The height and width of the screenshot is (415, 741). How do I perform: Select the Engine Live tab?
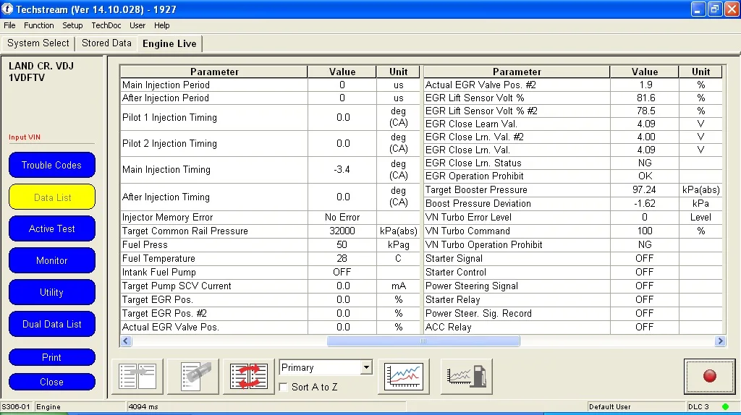169,43
